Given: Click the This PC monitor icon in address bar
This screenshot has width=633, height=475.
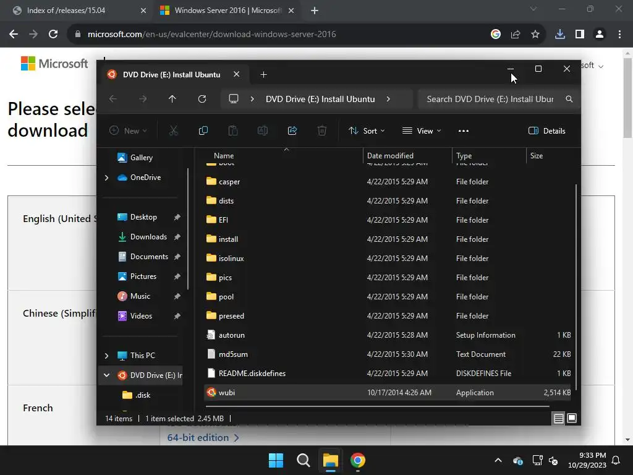Looking at the screenshot, I should 234,99.
